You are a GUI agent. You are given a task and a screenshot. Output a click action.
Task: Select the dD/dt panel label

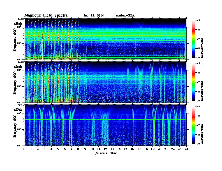coord(18,66)
